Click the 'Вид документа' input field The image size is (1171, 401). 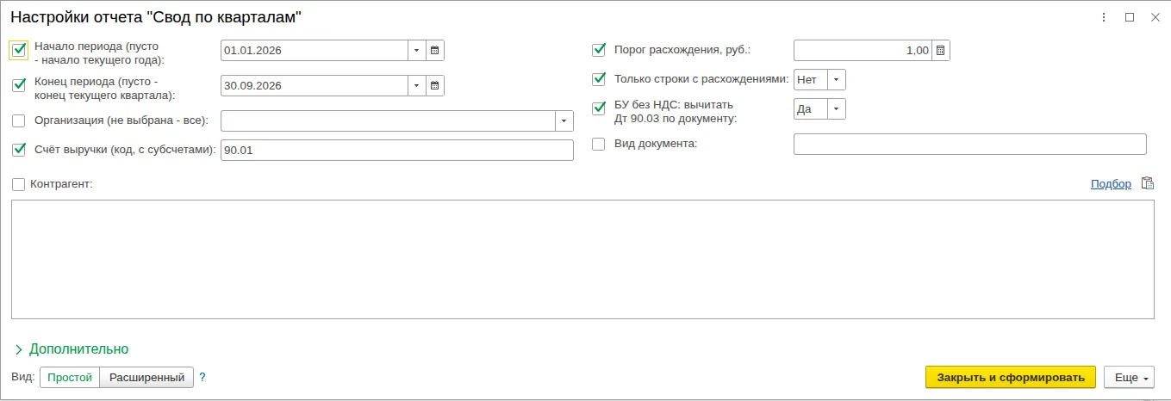(970, 144)
